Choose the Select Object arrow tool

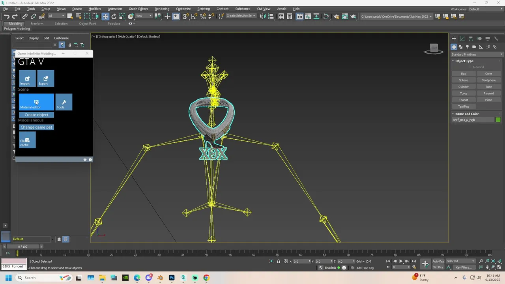[70, 16]
